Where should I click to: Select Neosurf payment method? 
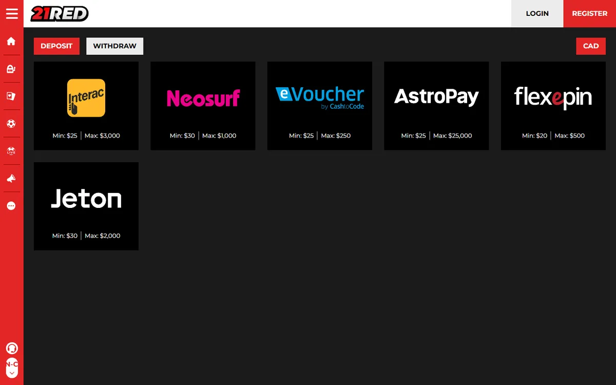[203, 106]
